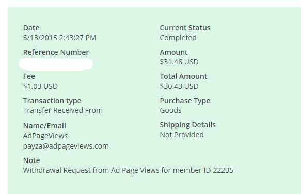Image resolution: width=301 pixels, height=194 pixels.
Task: Click the Name/Email label
Action: [x=44, y=126]
